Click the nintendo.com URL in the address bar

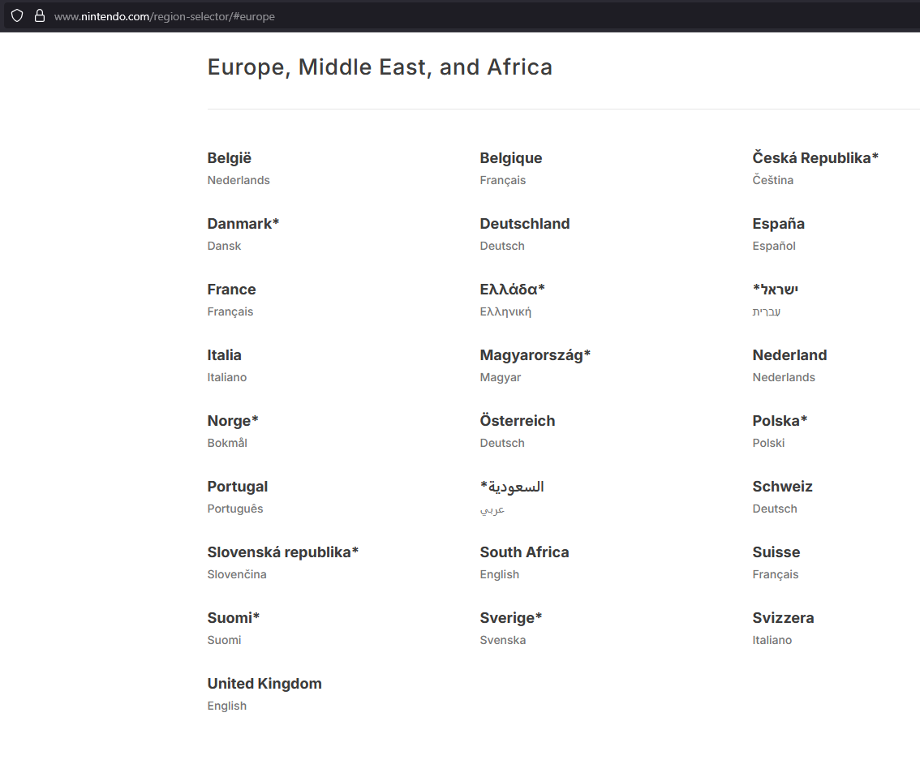click(x=164, y=16)
